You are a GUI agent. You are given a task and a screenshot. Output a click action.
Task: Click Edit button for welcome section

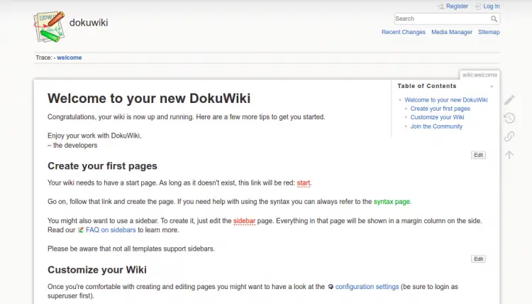(479, 155)
